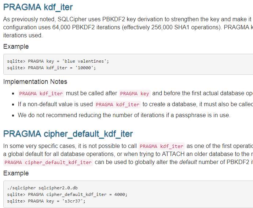Screen dimensions: 253x208
Task: Click inline code "PRAGMA key" in first bullet
Action: 135,93
